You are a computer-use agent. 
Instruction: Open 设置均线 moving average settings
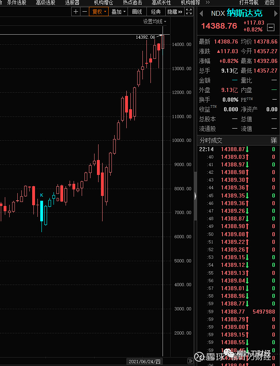pos(154,21)
